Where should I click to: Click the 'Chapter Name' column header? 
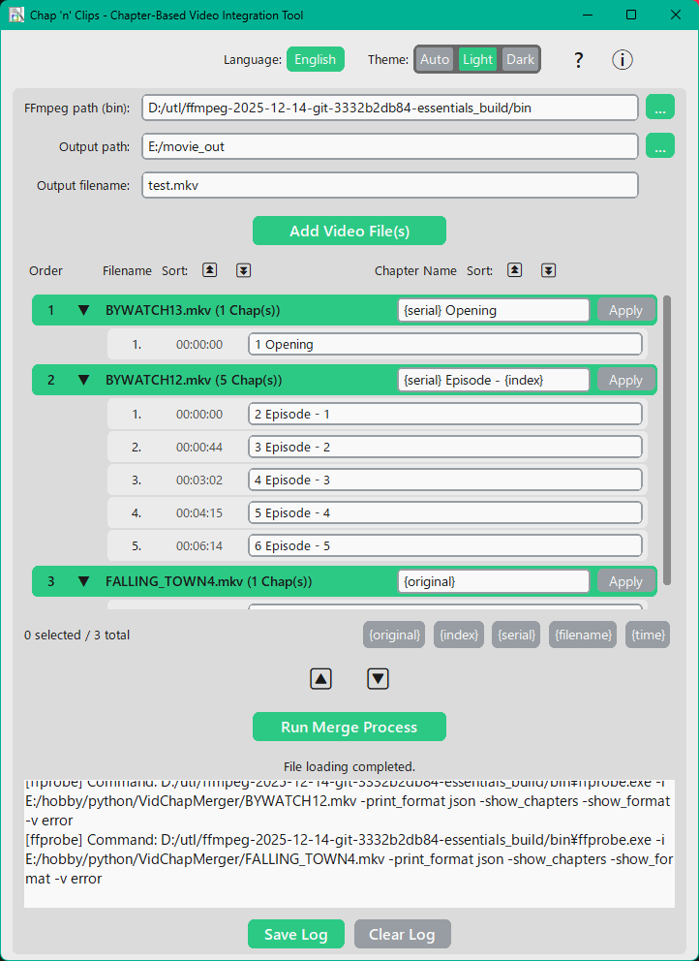(x=415, y=270)
